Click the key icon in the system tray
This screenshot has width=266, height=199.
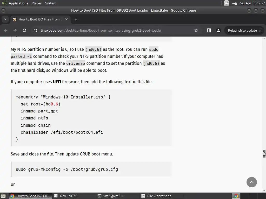point(235,3)
